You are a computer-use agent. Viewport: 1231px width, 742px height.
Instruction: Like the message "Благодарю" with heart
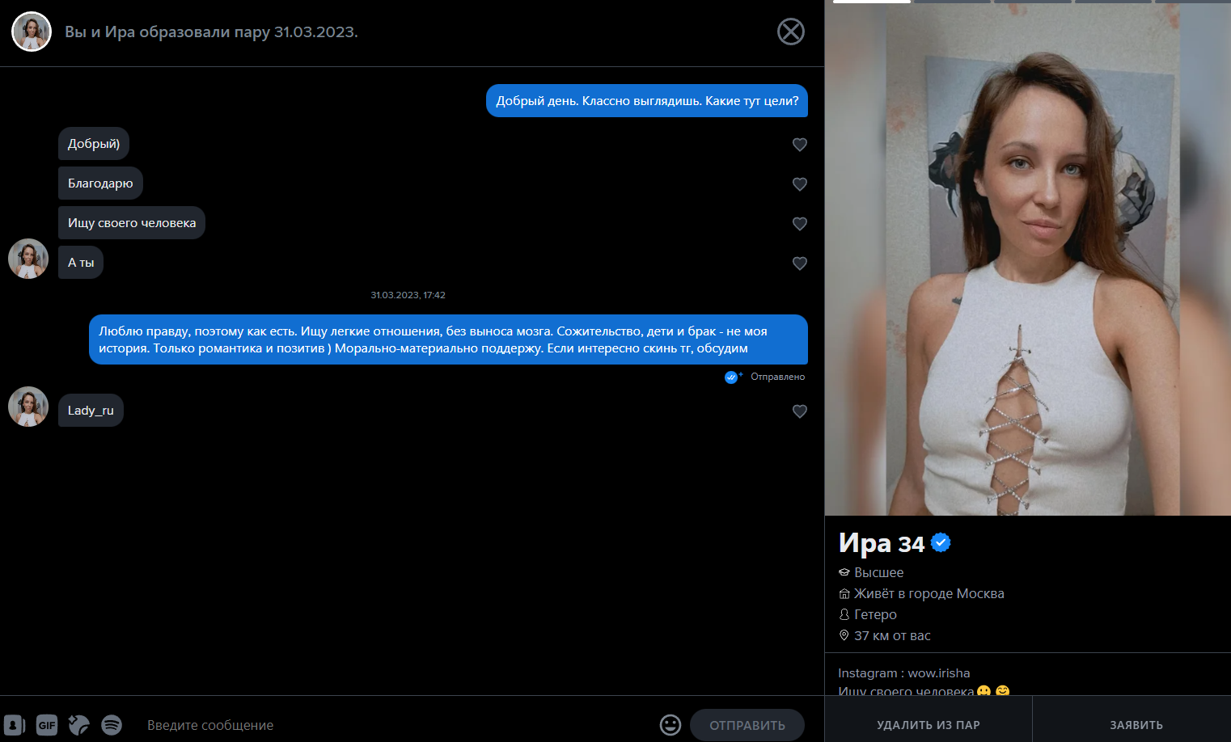(x=800, y=184)
